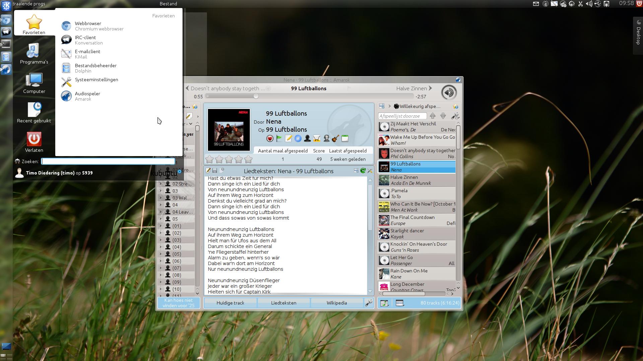Open Systeeminstellingen entry
The image size is (643, 361).
[x=119, y=82]
